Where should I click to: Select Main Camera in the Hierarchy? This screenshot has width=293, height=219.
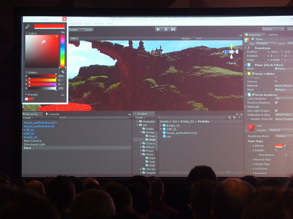click(x=33, y=141)
